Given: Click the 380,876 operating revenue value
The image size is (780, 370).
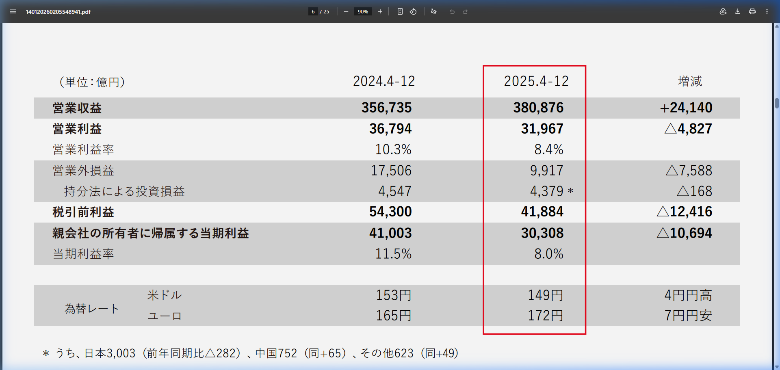Looking at the screenshot, I should (x=538, y=108).
